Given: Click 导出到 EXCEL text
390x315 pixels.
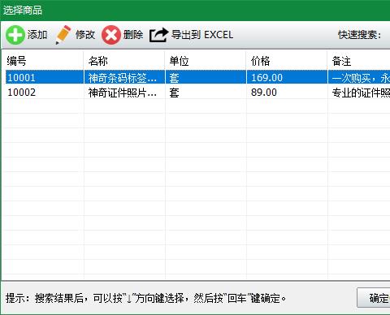Looking at the screenshot, I should click(x=202, y=35).
